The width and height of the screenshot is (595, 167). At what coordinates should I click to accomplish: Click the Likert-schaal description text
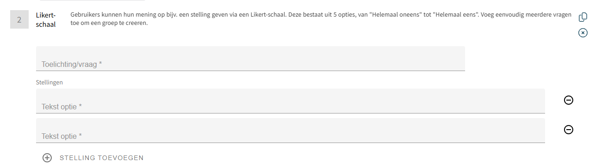click(314, 19)
